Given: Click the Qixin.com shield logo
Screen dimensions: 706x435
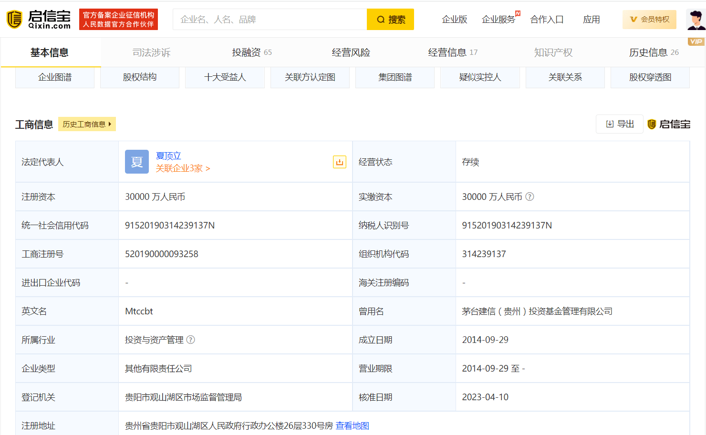Looking at the screenshot, I should (14, 20).
